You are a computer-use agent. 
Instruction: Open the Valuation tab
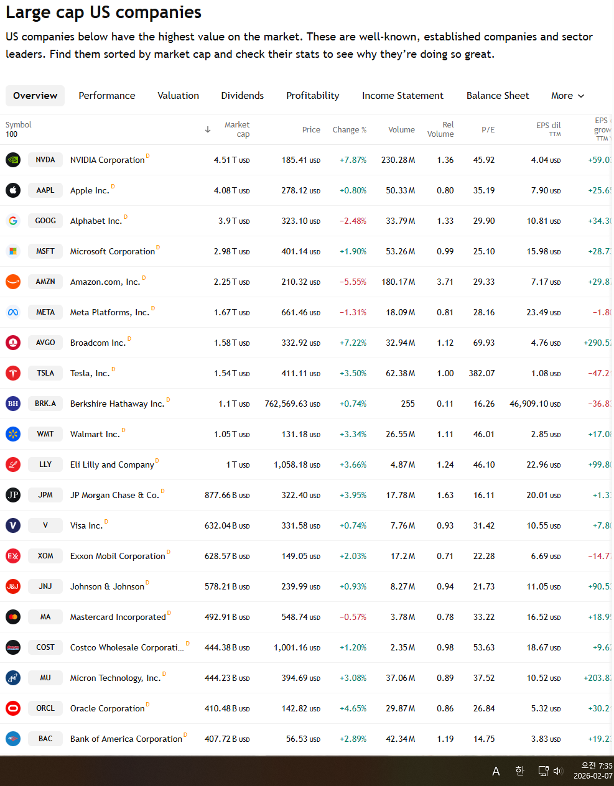tap(179, 96)
